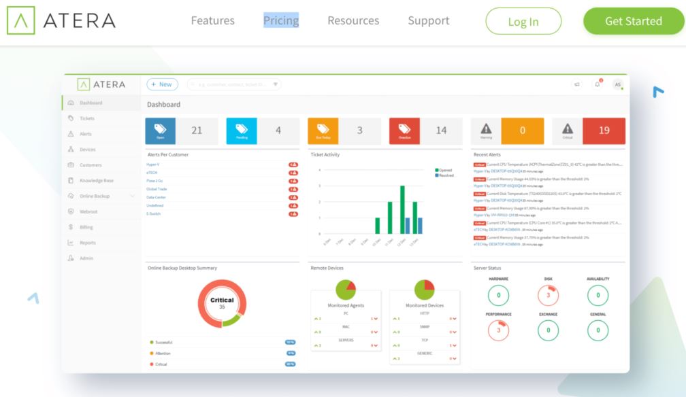Click the blue Open tickets tile icon
Screen dimensions: 686x397
pyautogui.click(x=160, y=131)
